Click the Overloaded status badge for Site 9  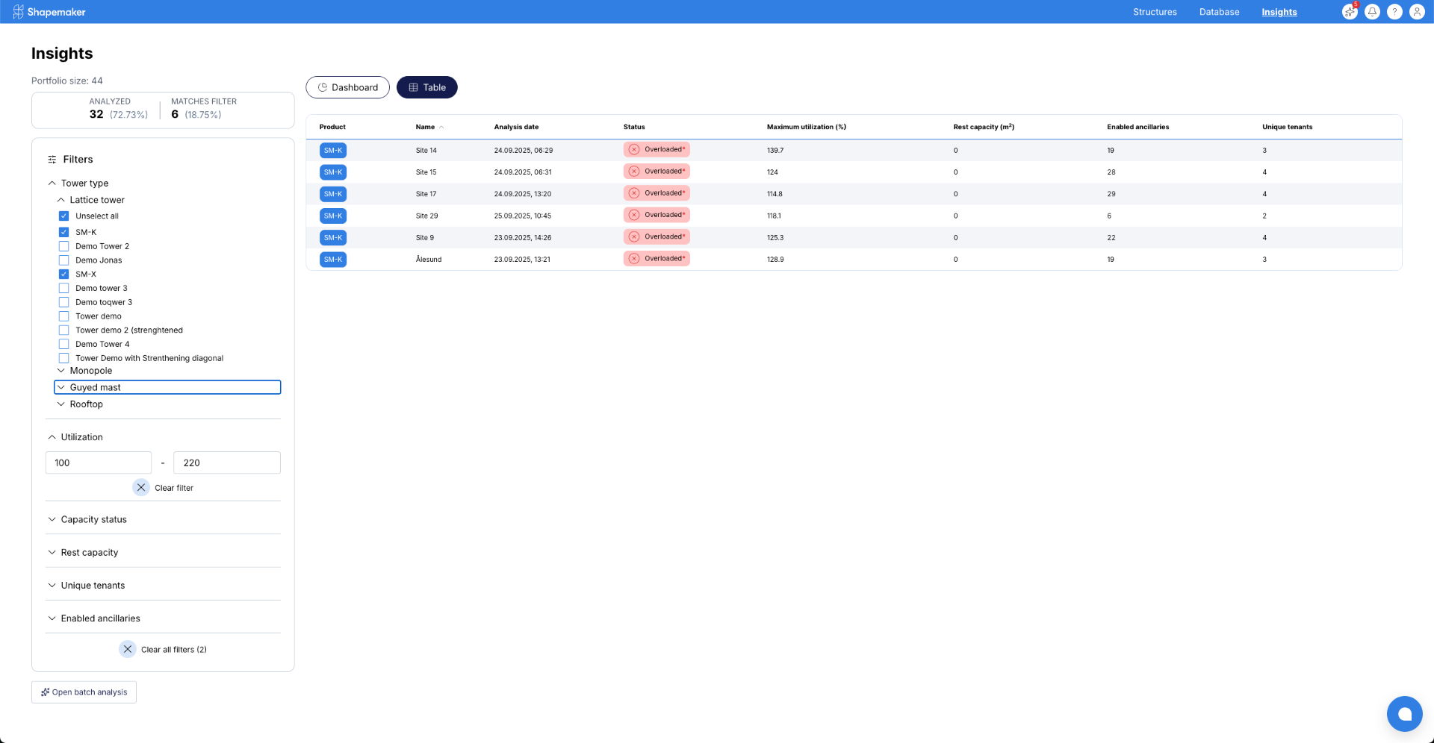(657, 237)
